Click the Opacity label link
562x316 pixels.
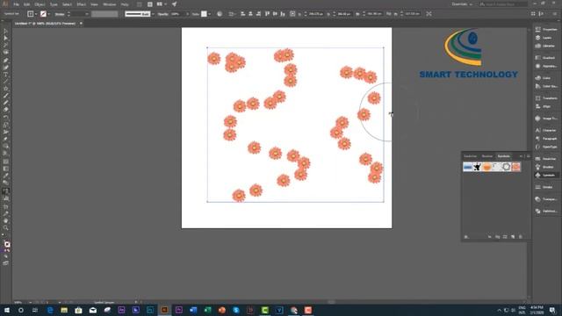(163, 14)
